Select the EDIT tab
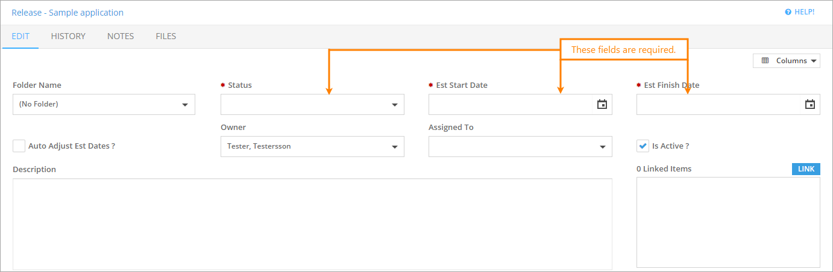This screenshot has height=272, width=833. coord(20,36)
